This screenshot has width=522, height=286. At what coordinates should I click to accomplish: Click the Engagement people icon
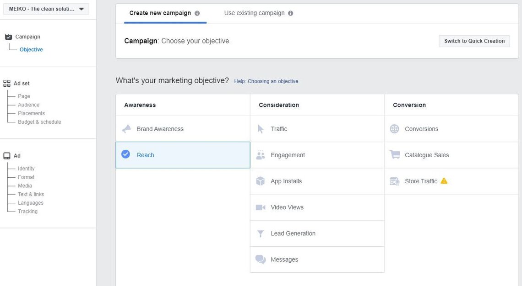(261, 155)
